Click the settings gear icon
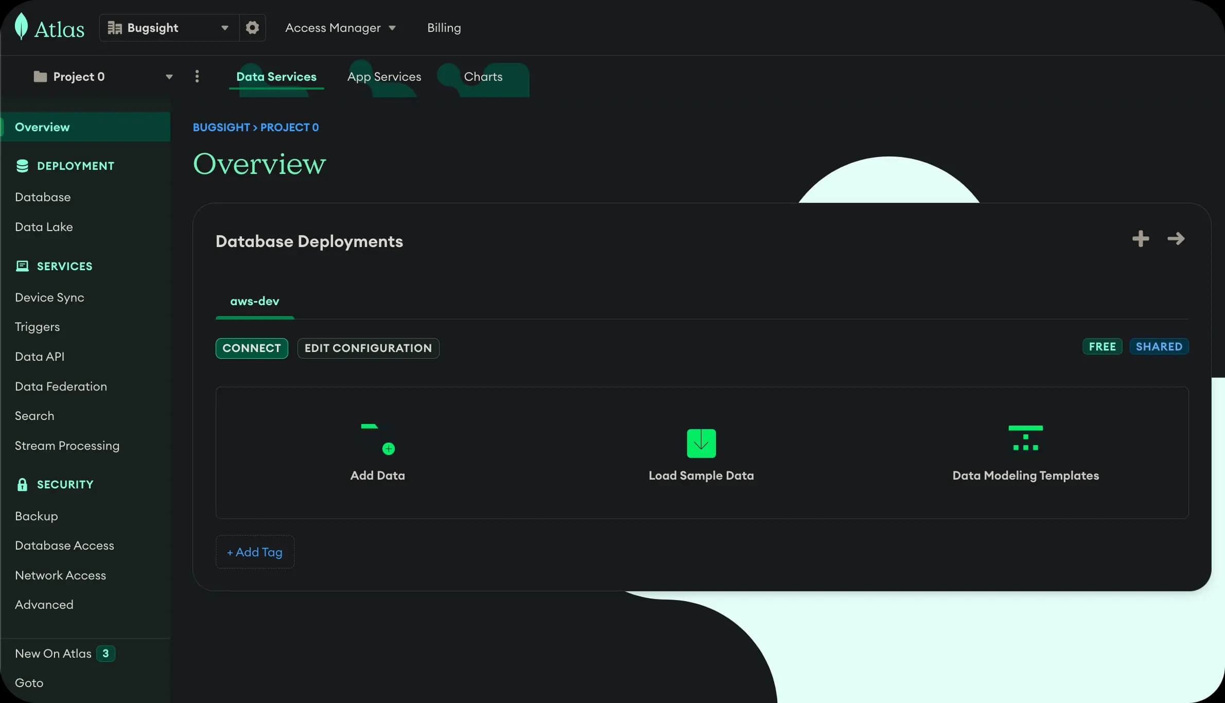The height and width of the screenshot is (703, 1225). click(252, 27)
